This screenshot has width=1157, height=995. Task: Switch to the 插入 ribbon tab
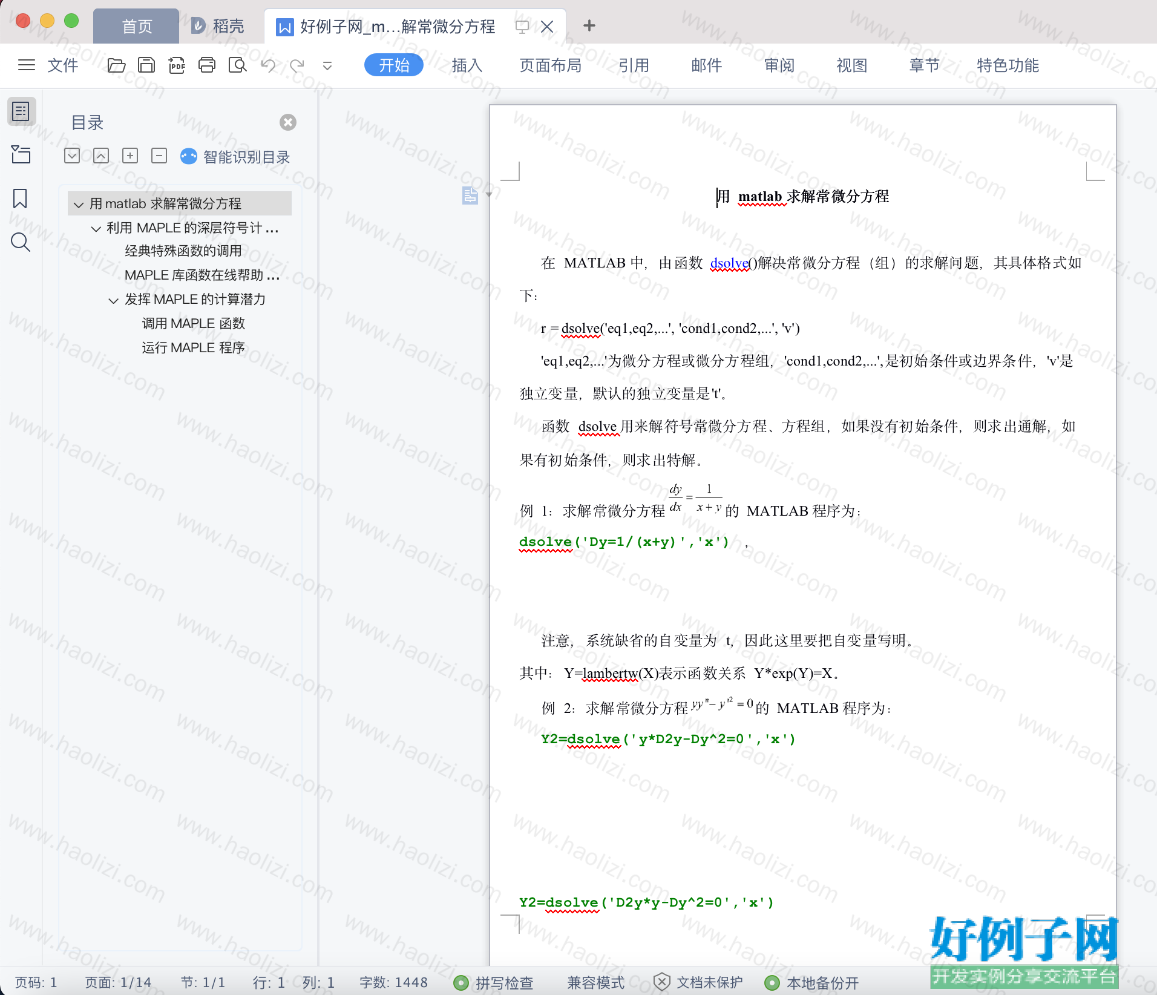pyautogui.click(x=467, y=65)
